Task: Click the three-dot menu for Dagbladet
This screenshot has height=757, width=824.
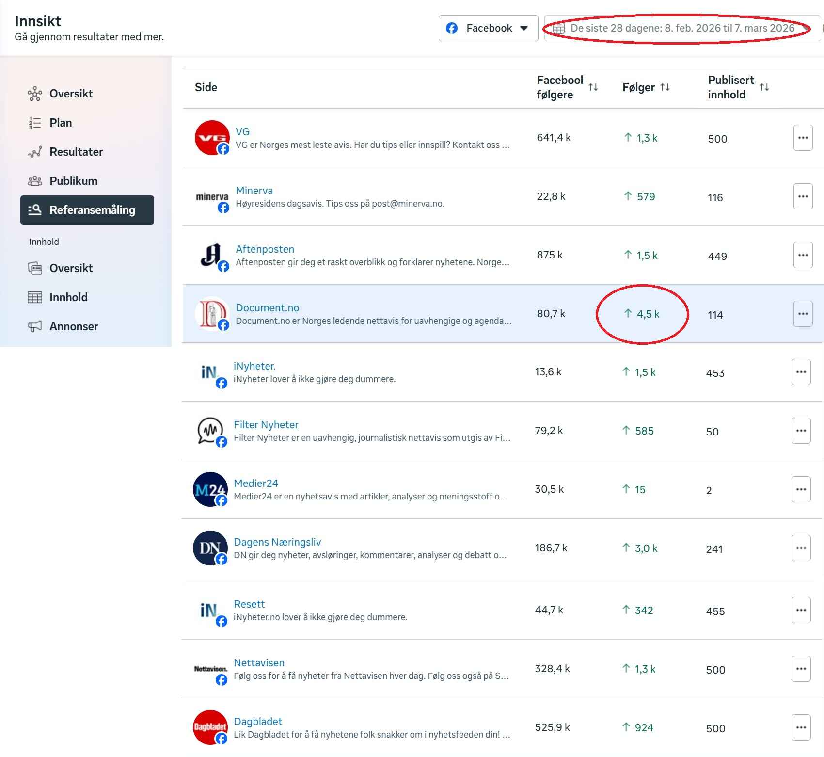Action: (x=801, y=727)
